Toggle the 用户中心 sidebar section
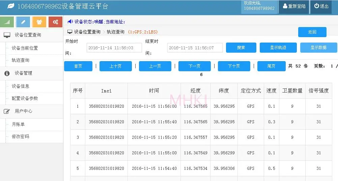This screenshot has height=181, width=338. point(31,111)
